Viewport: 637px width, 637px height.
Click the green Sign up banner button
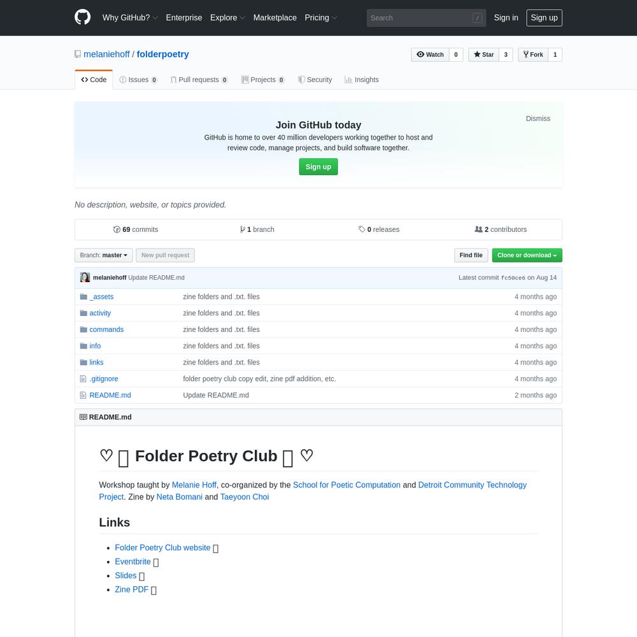point(318,166)
